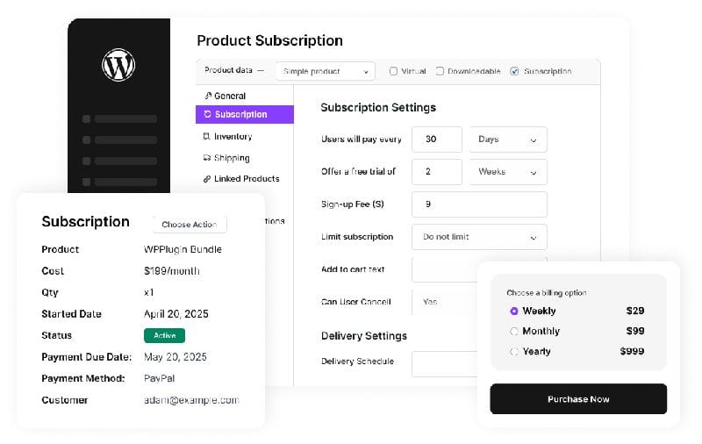
Task: Click the WPPlugin Bundle product name
Action: pyautogui.click(x=183, y=249)
